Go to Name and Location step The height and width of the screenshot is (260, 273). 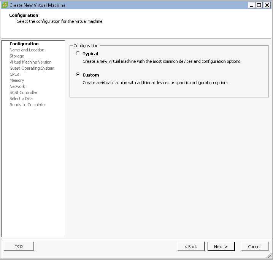click(27, 50)
